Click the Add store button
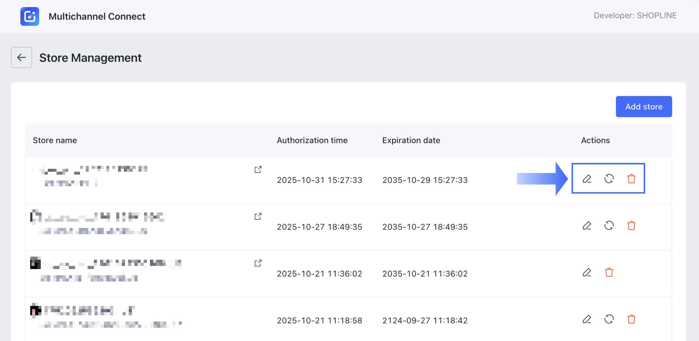The image size is (699, 341). 643,107
